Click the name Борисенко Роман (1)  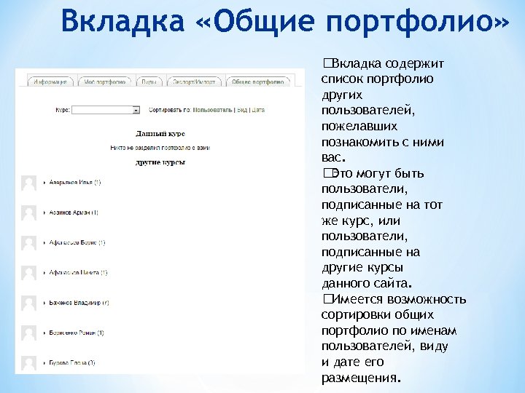77,333
